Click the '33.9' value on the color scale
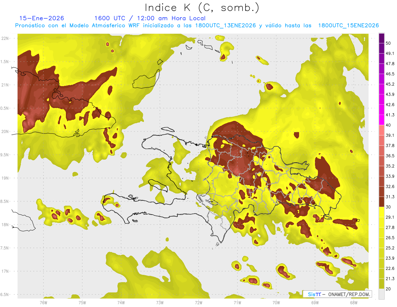Viewport: 397px width, 307px height. tap(390, 176)
